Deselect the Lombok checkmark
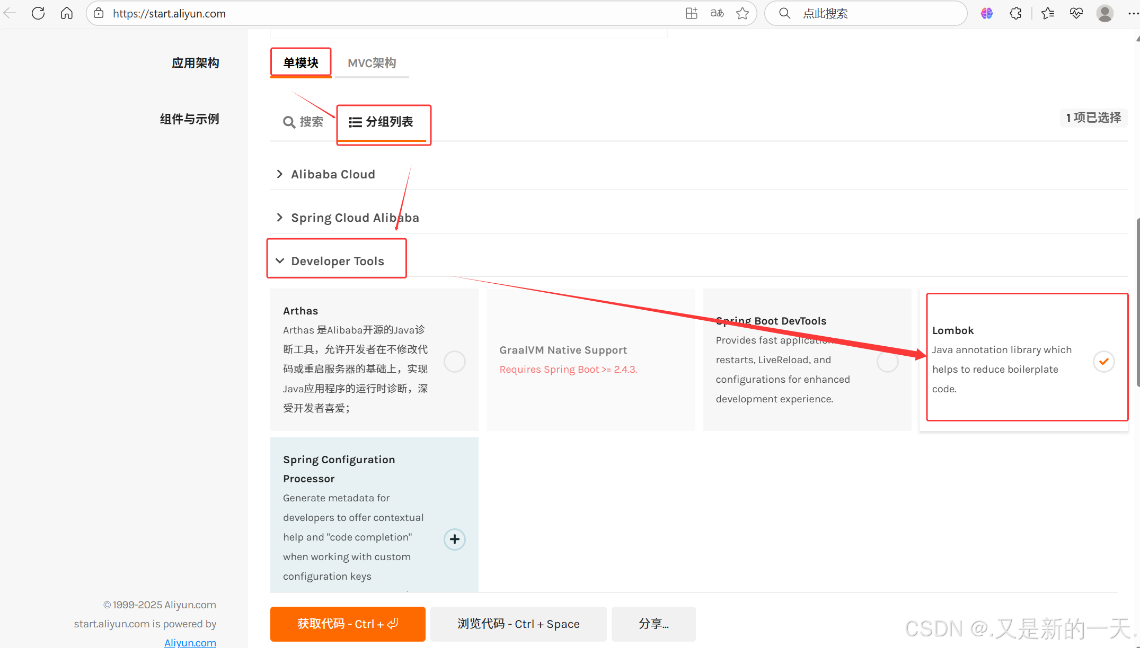 tap(1104, 362)
